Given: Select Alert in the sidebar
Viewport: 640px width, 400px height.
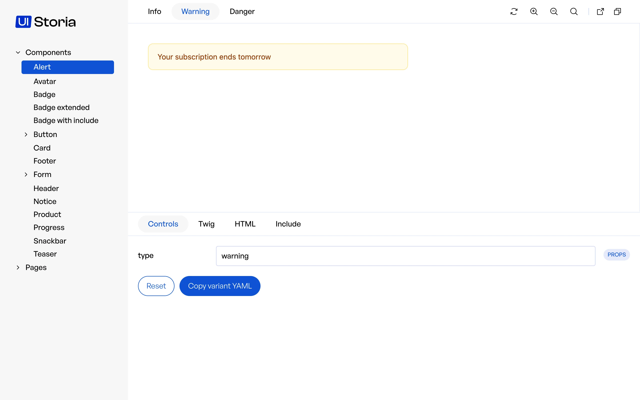Looking at the screenshot, I should 67,67.
